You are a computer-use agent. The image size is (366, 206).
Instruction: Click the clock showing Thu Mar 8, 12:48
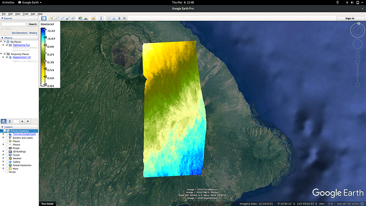coord(183,2)
